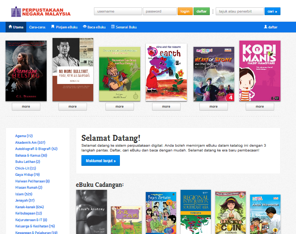Viewport: 296px width, 234px height.
Task: Click the Maklumat lanjut button
Action: 101,161
